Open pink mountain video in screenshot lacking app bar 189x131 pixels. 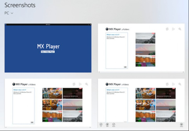[x=73, y=105]
